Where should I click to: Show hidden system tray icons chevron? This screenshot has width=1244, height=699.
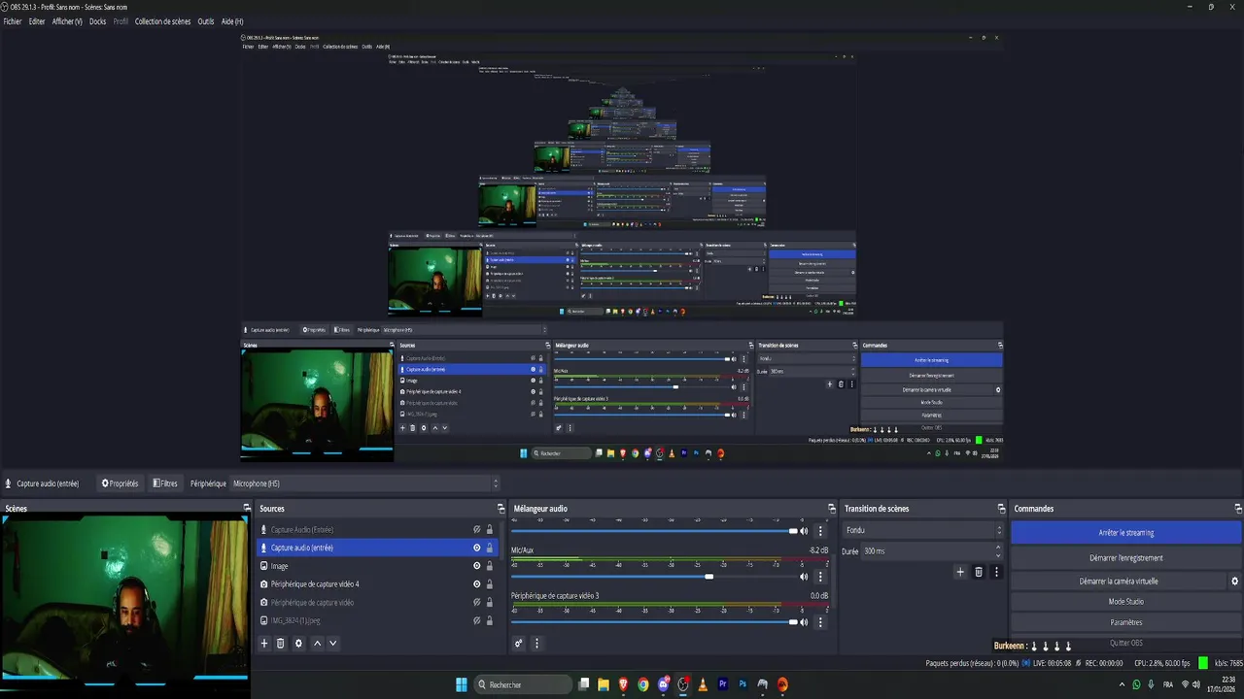point(1122,684)
